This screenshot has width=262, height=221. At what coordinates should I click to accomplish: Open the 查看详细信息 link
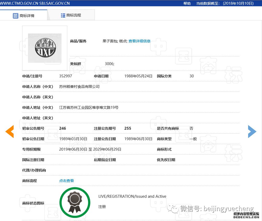(139, 41)
